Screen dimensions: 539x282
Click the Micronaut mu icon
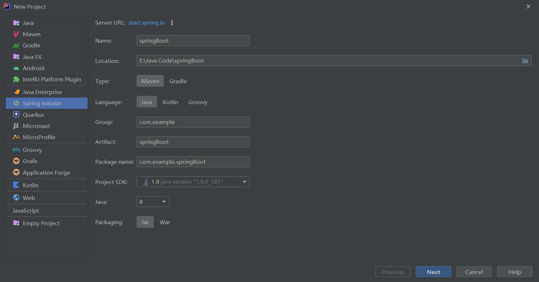[16, 126]
